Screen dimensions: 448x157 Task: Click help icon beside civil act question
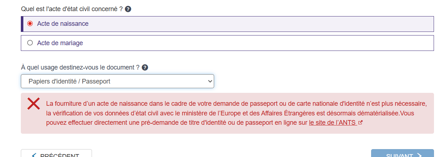tap(128, 9)
